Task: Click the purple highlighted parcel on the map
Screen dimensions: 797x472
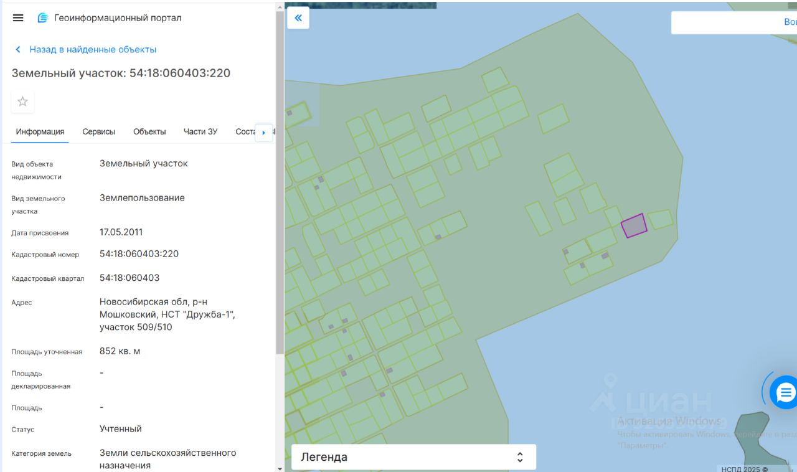Action: [634, 226]
